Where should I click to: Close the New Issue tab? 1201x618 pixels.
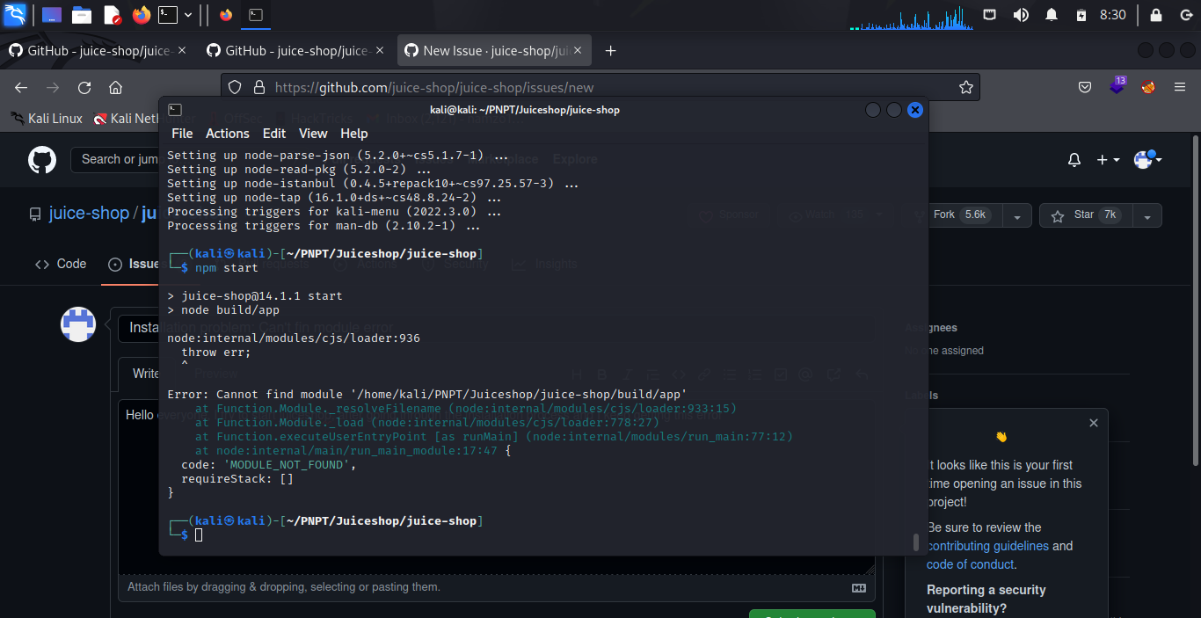pos(578,51)
